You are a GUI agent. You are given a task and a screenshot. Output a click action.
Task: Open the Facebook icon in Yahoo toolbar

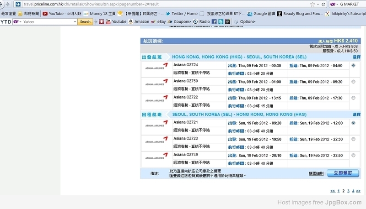click(214, 21)
